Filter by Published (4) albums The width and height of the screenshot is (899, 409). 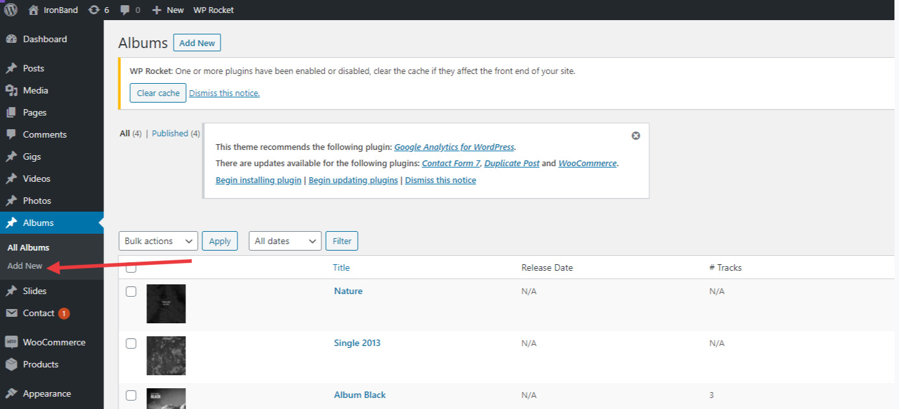click(176, 133)
